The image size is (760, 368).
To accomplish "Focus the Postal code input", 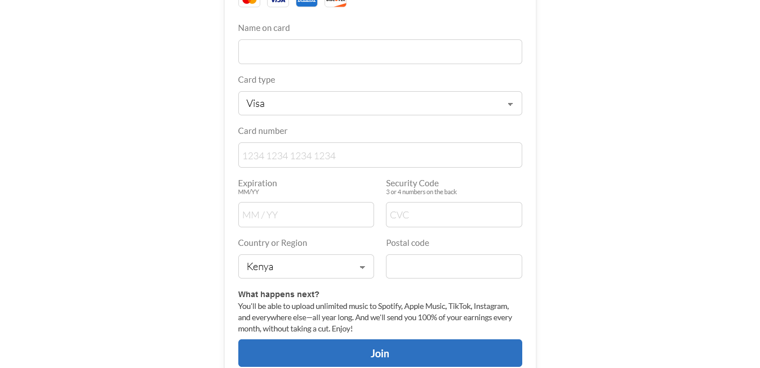I will tap(454, 267).
